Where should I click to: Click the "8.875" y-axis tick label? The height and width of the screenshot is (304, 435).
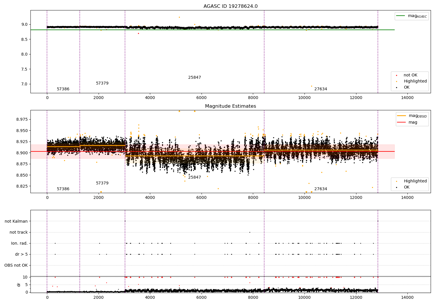coord(22,164)
